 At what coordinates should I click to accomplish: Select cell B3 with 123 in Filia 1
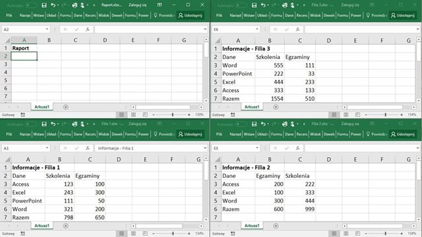60,184
